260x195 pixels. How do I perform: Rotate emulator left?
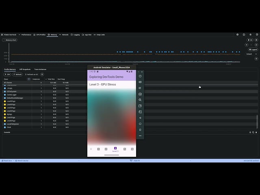click(x=140, y=106)
